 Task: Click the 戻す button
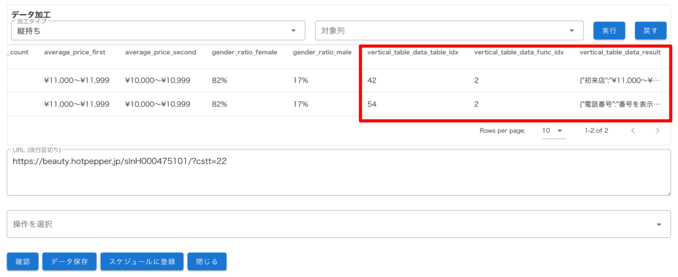tap(650, 30)
